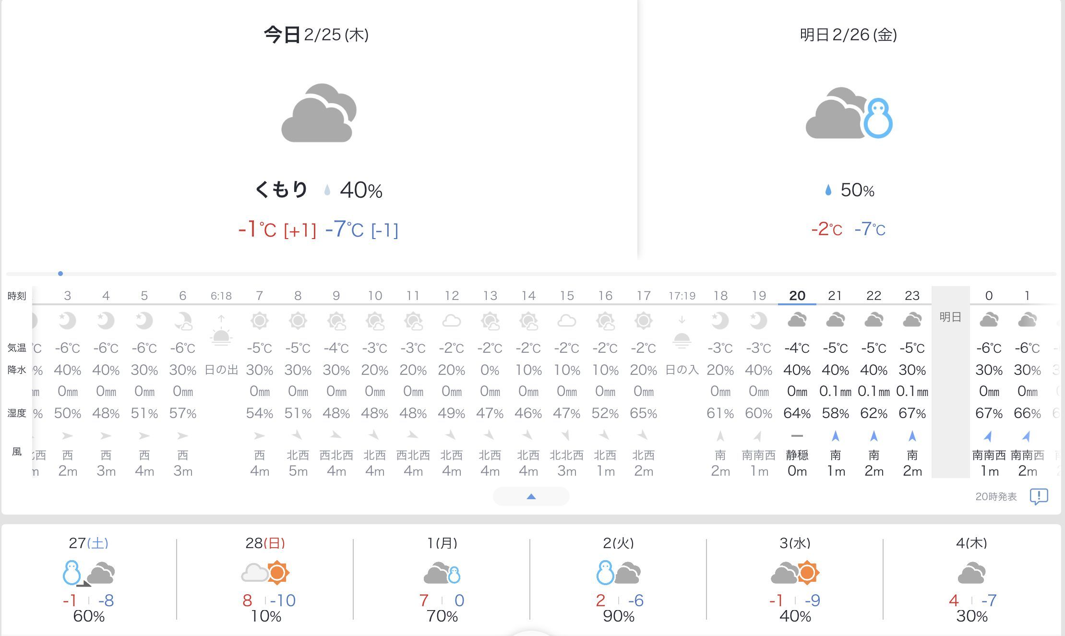This screenshot has width=1065, height=636.
Task: Click the cloudy icon for tomorrow hour 0
Action: pos(989,320)
